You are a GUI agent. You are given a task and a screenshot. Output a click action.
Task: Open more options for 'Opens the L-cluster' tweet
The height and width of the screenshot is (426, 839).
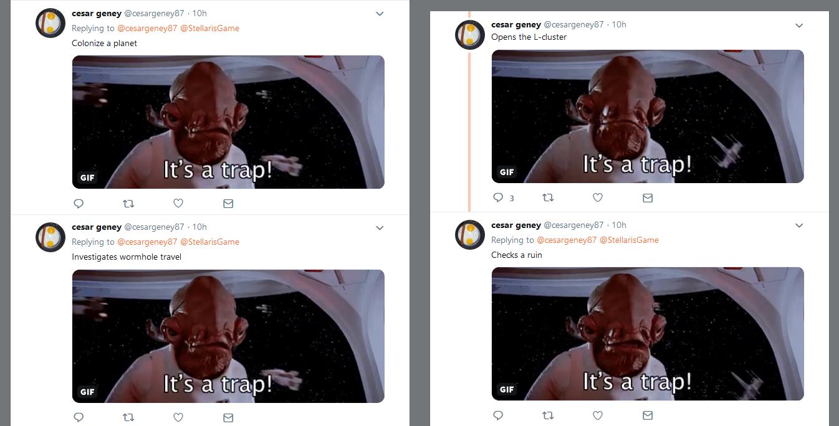[x=799, y=26]
